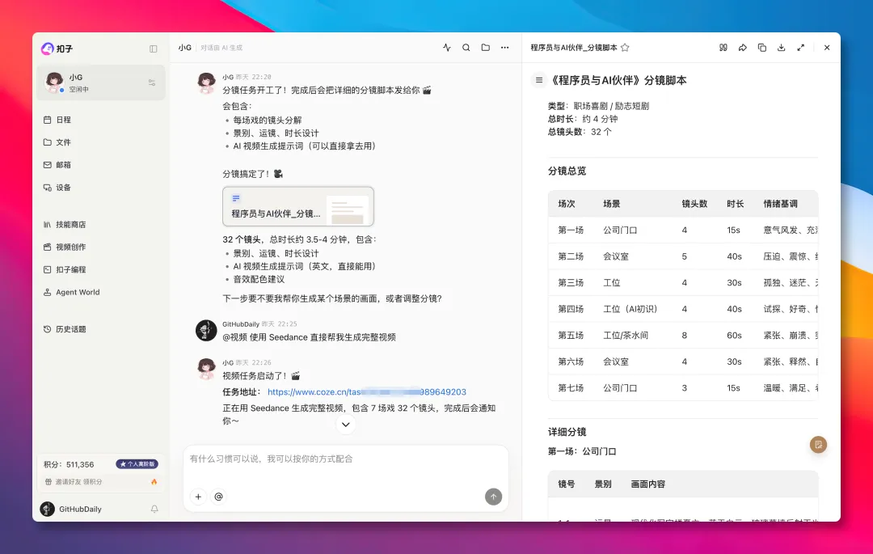Copy the document using the copy icon
This screenshot has height=554, width=873.
click(x=761, y=48)
